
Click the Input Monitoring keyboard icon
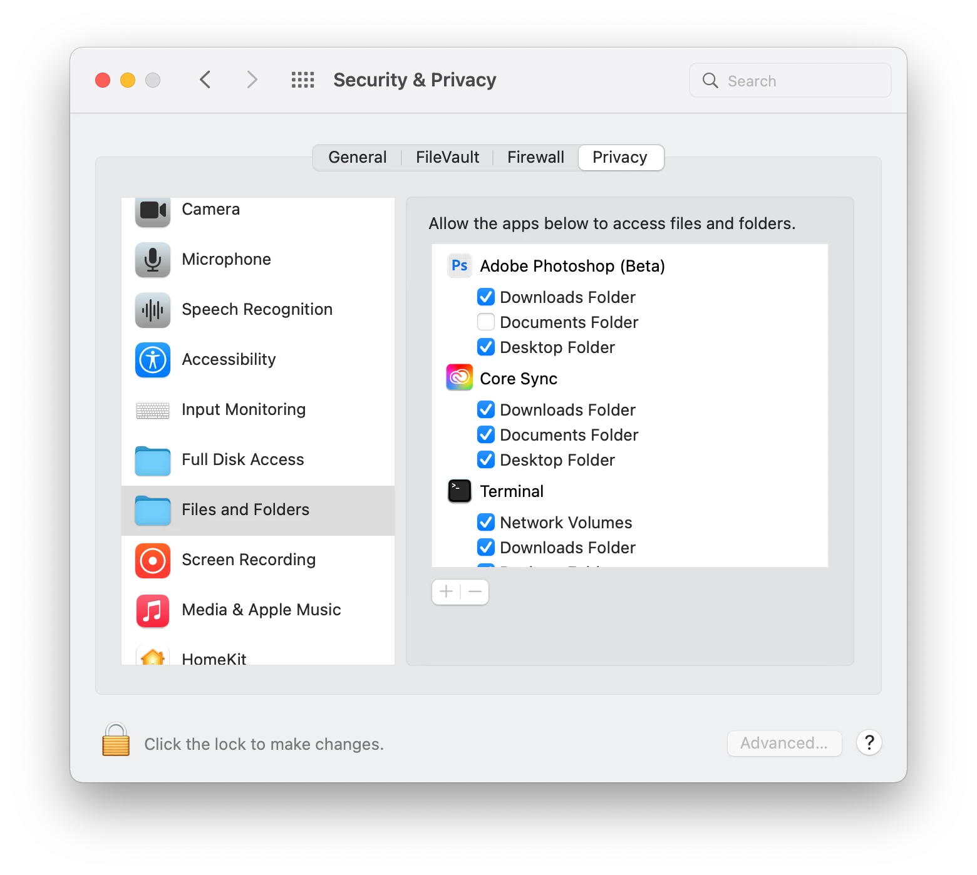click(x=153, y=411)
